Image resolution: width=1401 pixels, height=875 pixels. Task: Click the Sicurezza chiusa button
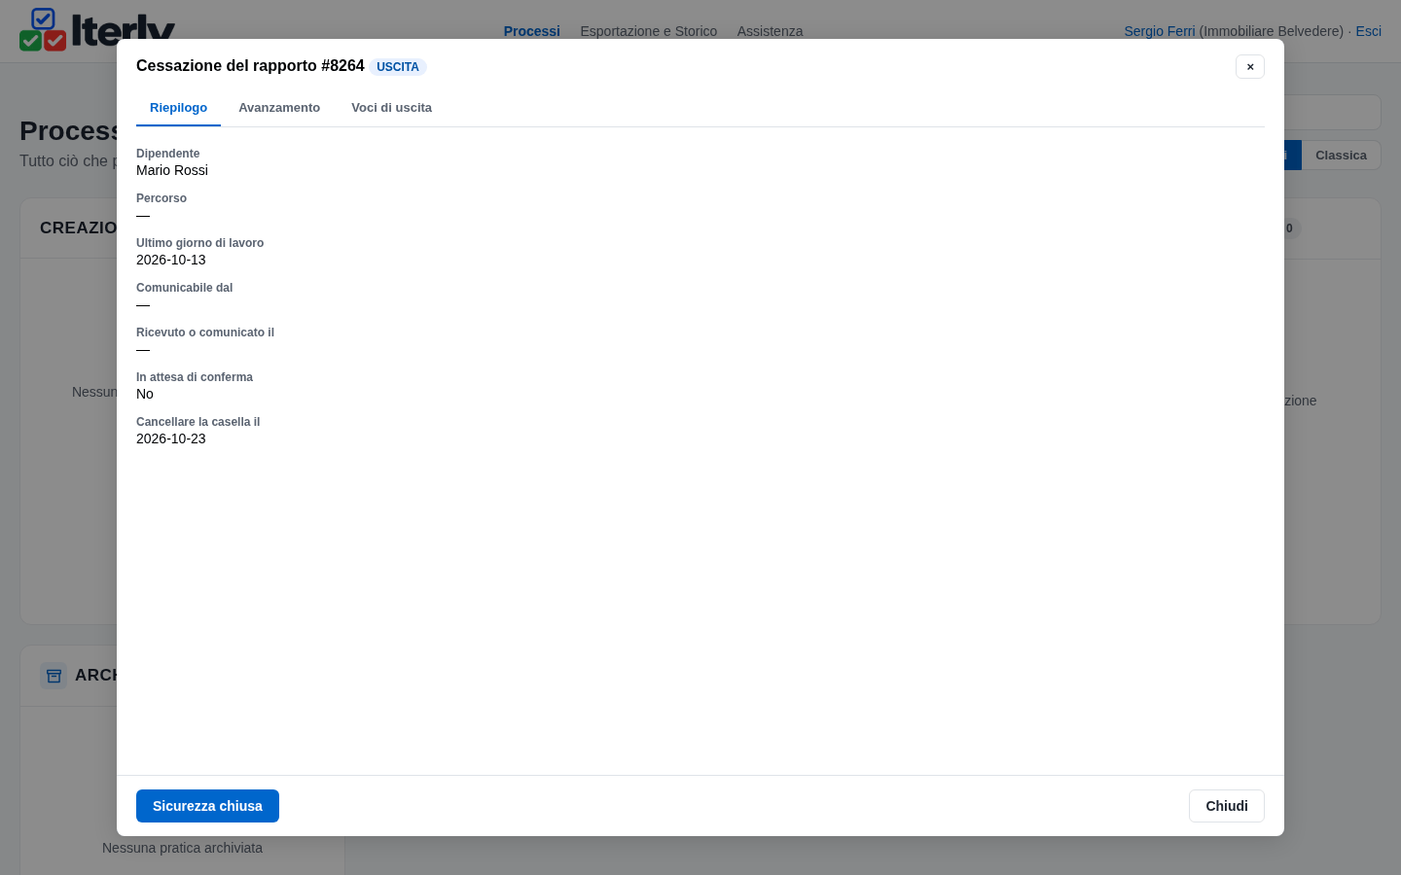[207, 806]
